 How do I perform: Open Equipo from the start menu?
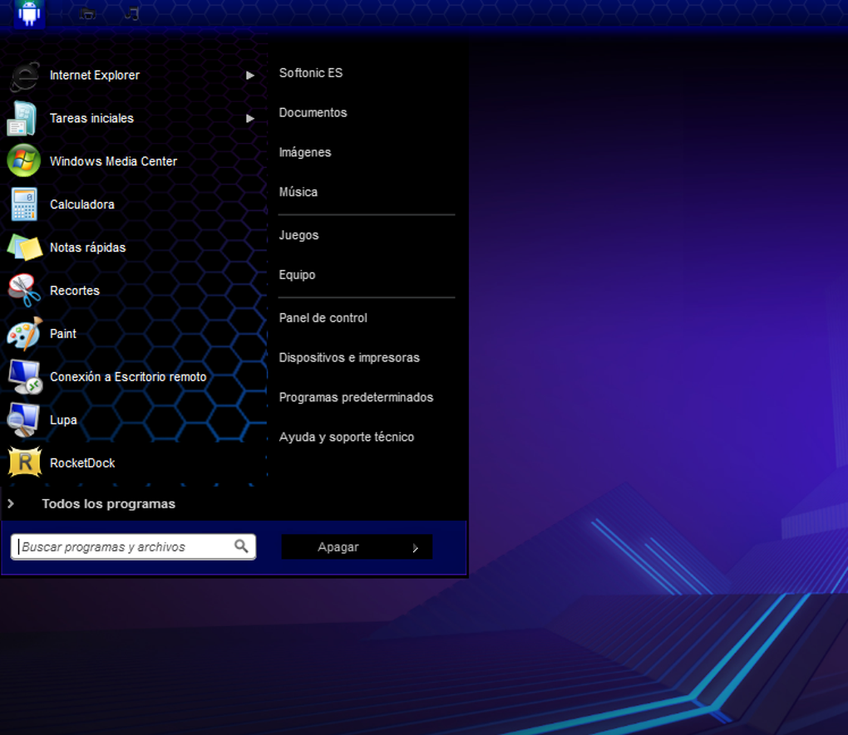tap(297, 275)
